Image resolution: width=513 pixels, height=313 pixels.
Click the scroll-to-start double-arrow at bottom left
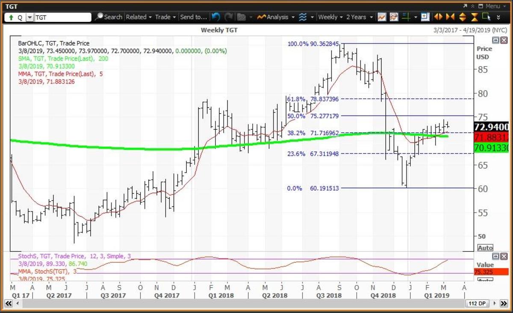click(8, 303)
